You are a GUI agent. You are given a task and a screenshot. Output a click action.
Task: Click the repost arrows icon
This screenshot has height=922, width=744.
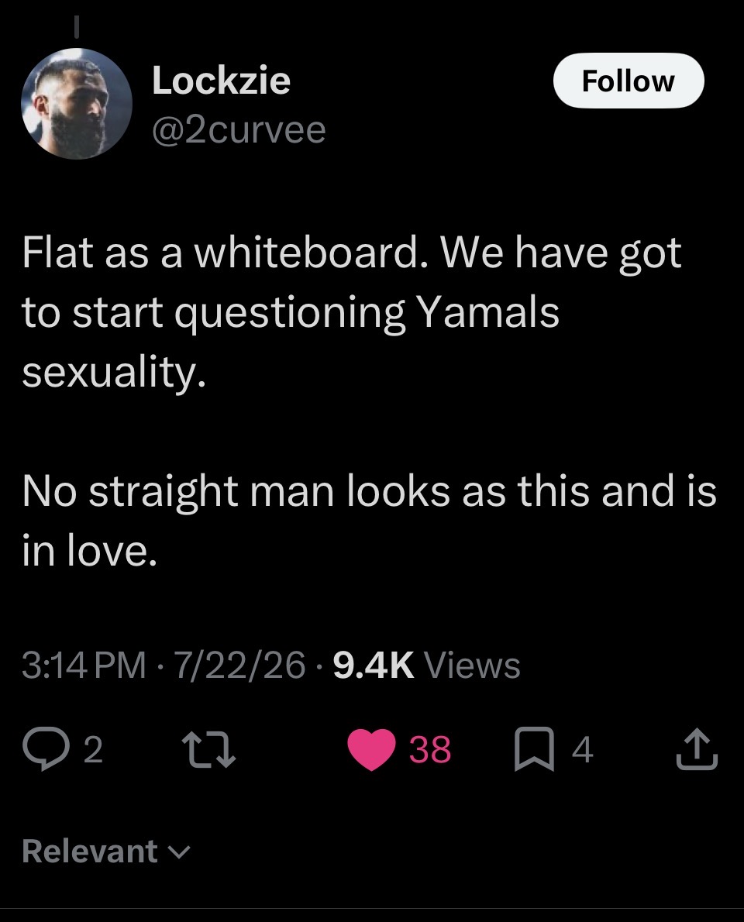tap(208, 749)
